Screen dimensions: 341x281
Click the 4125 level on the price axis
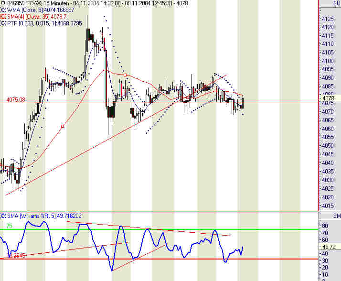coord(328,19)
